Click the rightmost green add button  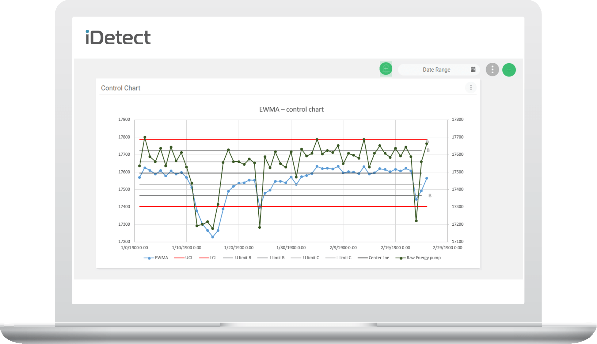pyautogui.click(x=509, y=70)
